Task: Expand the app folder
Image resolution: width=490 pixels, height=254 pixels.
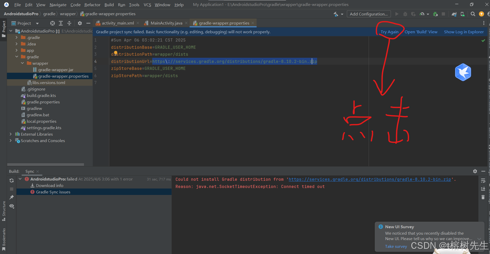Action: [x=16, y=50]
